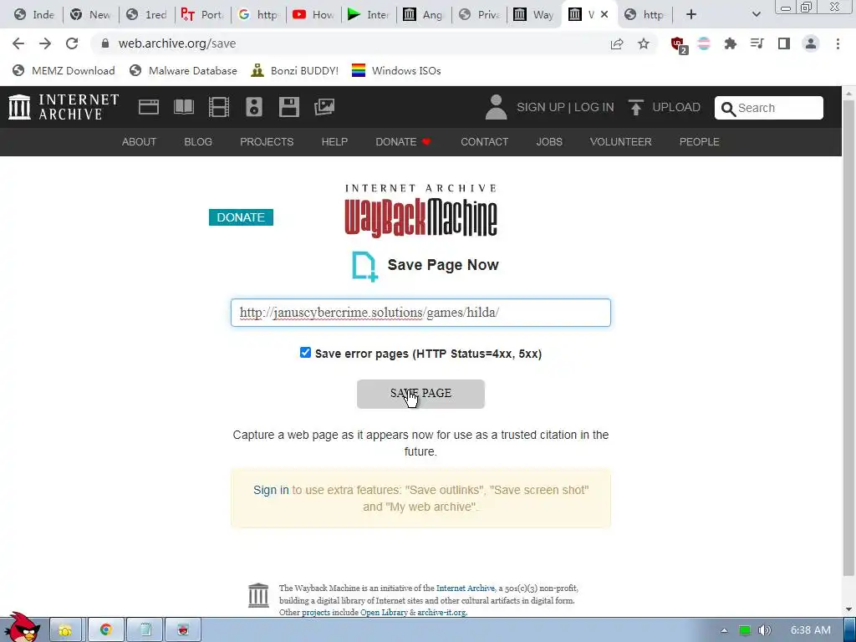
Task: Bookmark this page with star icon
Action: [x=644, y=43]
